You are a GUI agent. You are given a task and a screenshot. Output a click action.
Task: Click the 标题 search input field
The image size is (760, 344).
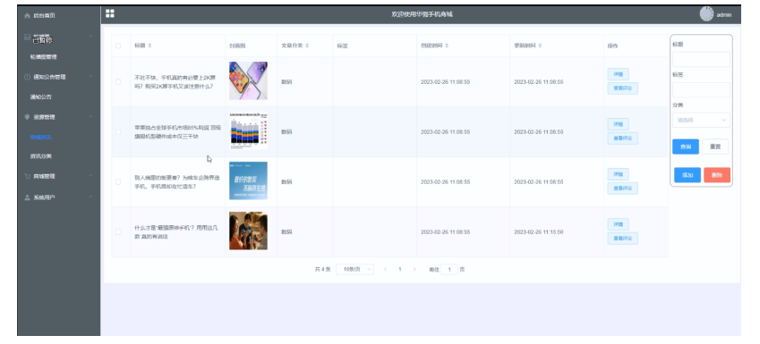[x=701, y=60]
